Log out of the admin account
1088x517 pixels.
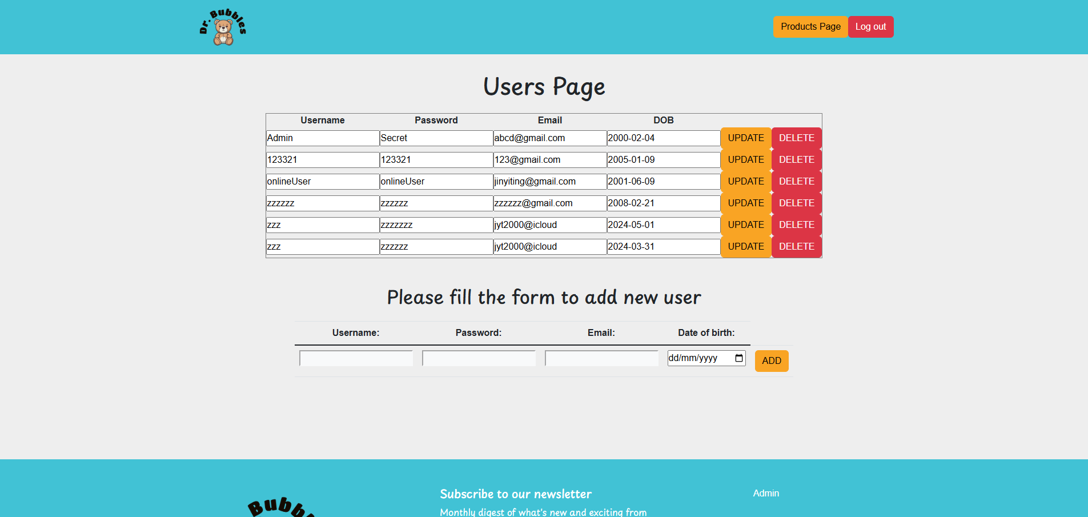coord(870,26)
